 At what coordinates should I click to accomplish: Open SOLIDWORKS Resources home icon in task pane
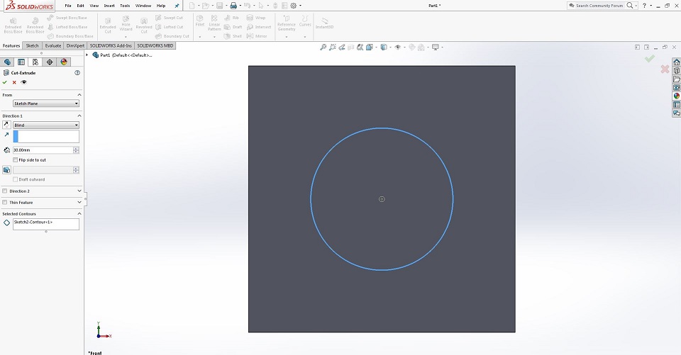tap(676, 62)
